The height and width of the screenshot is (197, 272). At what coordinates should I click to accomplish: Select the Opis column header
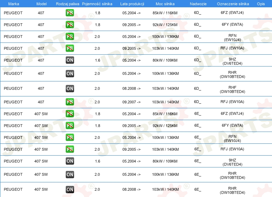(261, 4)
